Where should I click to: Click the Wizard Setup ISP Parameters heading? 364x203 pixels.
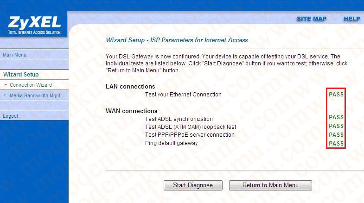(x=177, y=40)
